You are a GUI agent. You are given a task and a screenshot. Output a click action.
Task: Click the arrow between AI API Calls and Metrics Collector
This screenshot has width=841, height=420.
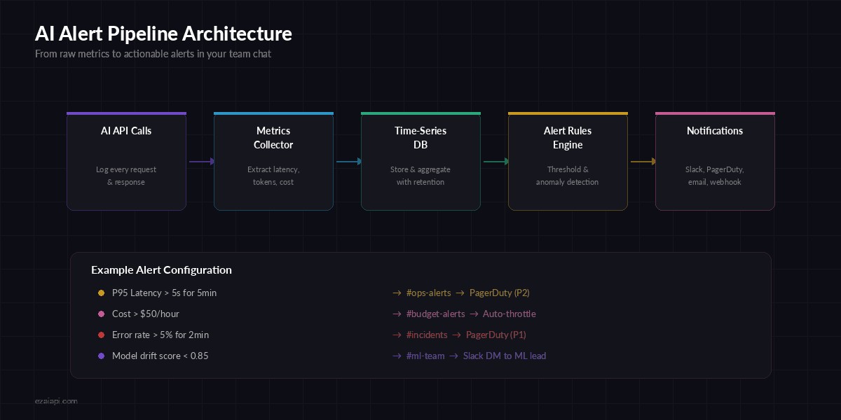pos(200,161)
